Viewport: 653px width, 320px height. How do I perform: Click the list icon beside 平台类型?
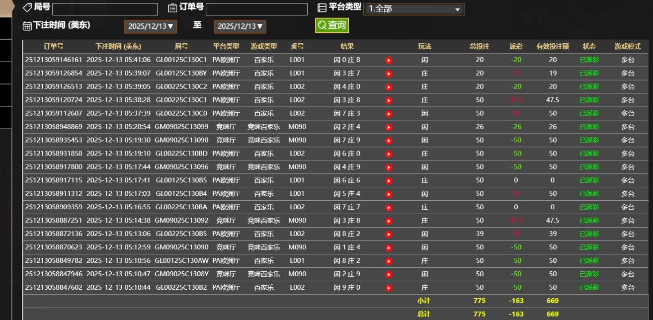point(322,7)
